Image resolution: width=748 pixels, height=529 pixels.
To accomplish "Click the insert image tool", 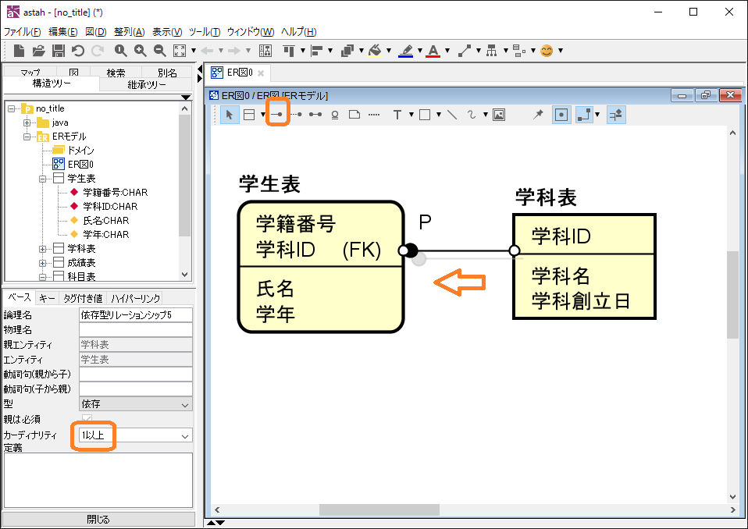I will 499,115.
